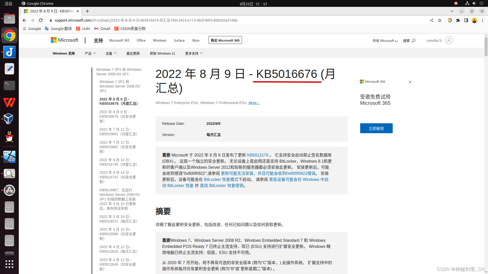488x274 pixels.
Task: Expand the 设备 dropdown menu
Action: point(111,53)
